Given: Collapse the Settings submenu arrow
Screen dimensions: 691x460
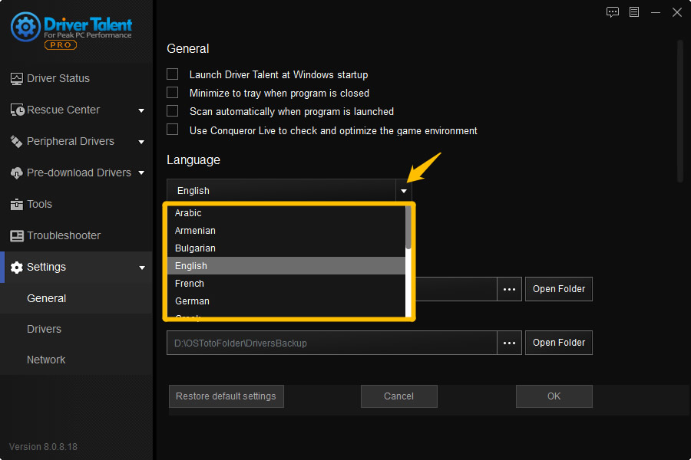Looking at the screenshot, I should 142,268.
